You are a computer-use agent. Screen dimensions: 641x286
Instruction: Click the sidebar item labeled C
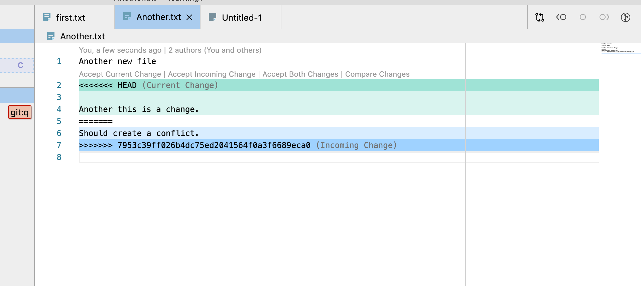click(20, 65)
